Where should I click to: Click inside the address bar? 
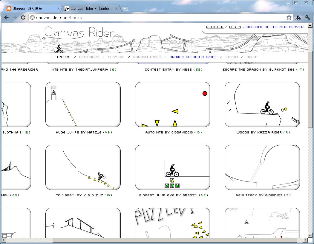tap(90, 17)
